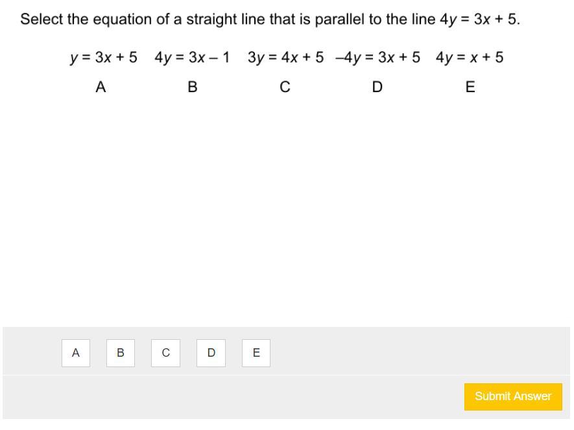
Task: Pick answer option D button
Action: tap(211, 353)
